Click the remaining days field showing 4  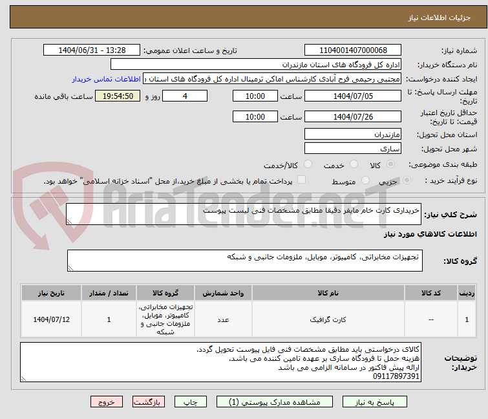pyautogui.click(x=185, y=96)
